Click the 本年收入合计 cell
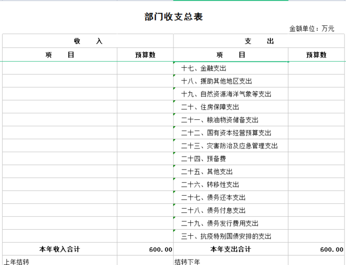 pos(59,249)
